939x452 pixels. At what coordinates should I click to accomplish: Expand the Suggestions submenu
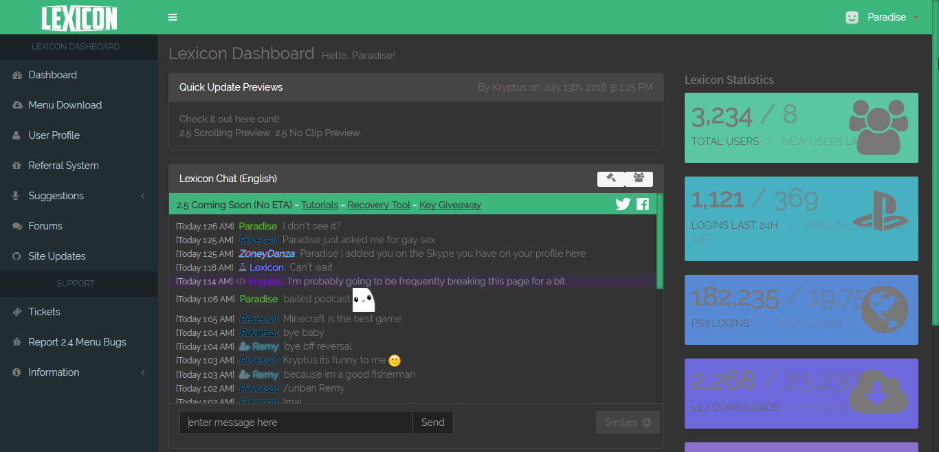79,196
